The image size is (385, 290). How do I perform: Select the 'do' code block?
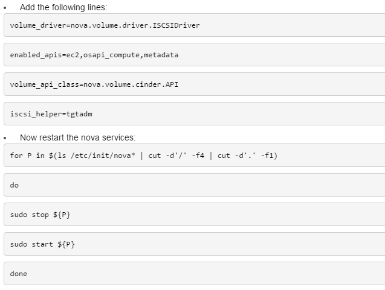[194, 184]
